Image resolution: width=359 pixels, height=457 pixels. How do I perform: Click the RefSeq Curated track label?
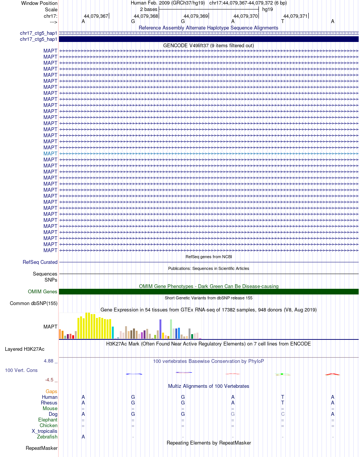[40, 262]
